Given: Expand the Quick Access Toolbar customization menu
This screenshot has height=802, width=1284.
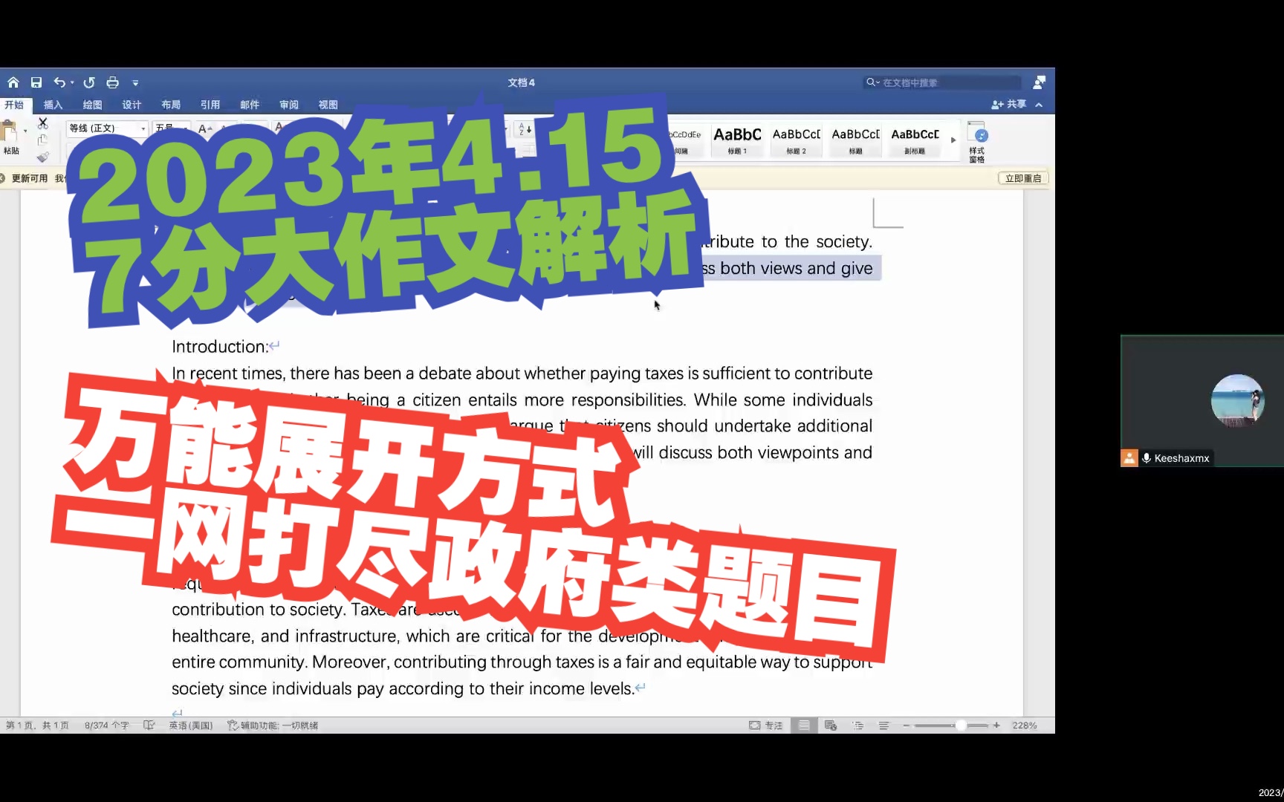Looking at the screenshot, I should click(x=135, y=82).
